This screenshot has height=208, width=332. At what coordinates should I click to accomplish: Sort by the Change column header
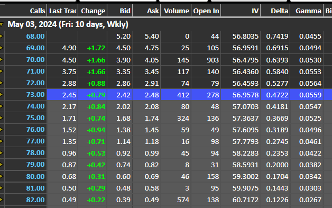[x=93, y=11]
